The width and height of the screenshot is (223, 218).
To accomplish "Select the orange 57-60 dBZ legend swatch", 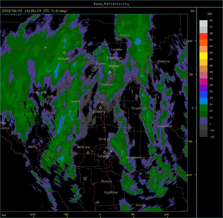I will pos(203,43).
